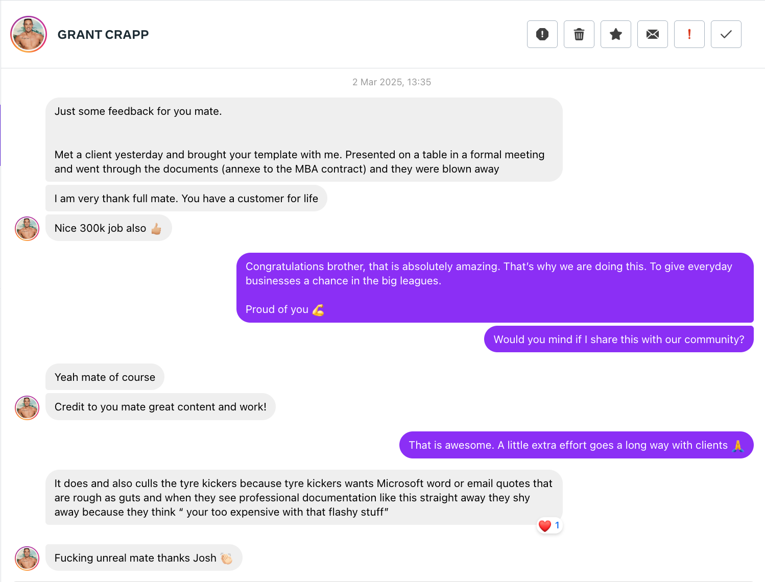Click the timestamp 2 Mar 2025, 13:35
Screen dimensions: 765x582
tap(392, 82)
